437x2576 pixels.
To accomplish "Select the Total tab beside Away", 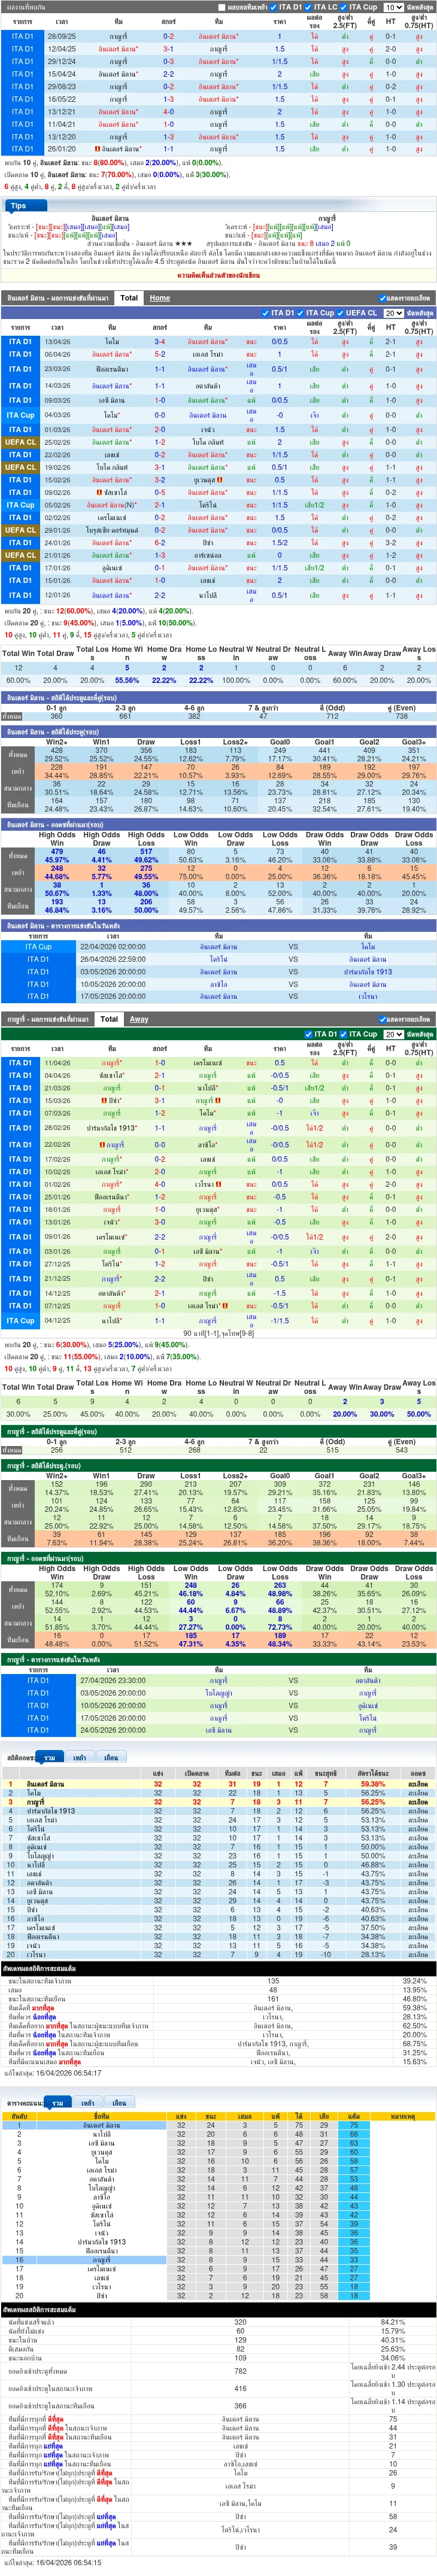I will click(109, 1019).
